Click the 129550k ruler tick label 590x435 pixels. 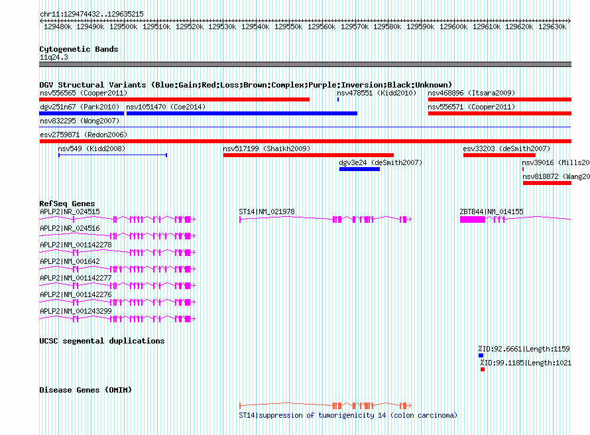click(288, 27)
